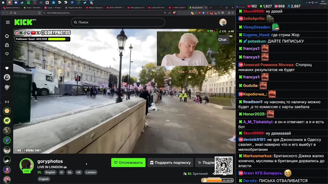Click Подарить подписку gift button
328x184 pixels.
coord(170,163)
